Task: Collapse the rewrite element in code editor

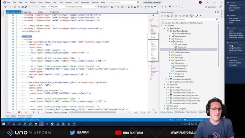Action: [16, 36]
